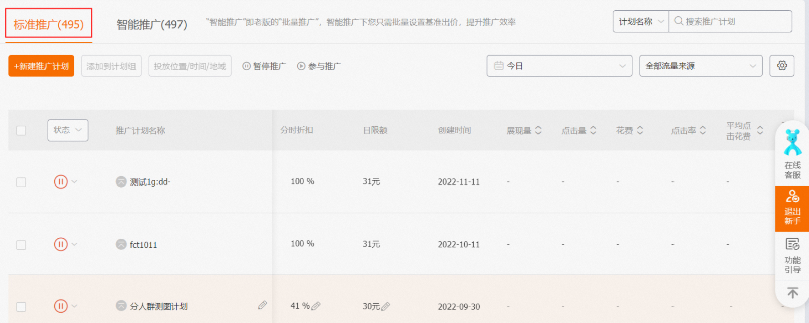809x323 pixels.
Task: Expand status chevron in 测试1g:dd- row
Action: [x=74, y=181]
